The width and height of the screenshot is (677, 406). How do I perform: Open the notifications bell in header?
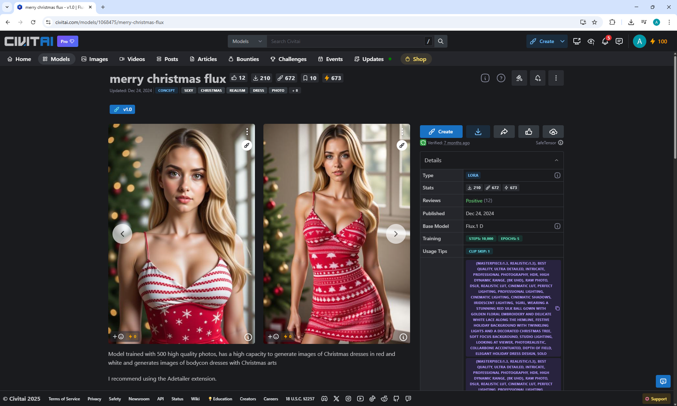click(605, 42)
